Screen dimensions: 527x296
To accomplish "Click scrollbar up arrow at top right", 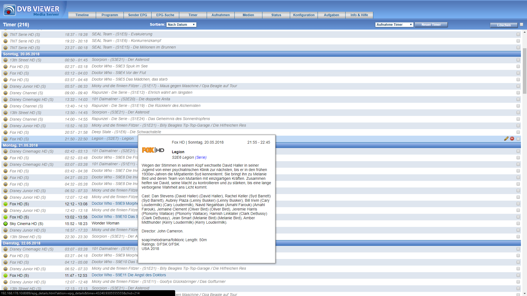I will click(525, 32).
